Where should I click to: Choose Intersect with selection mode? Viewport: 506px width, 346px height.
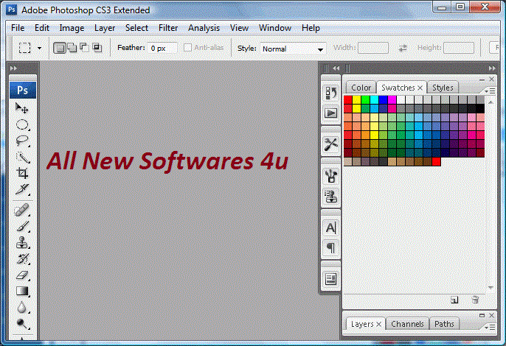pyautogui.click(x=97, y=48)
